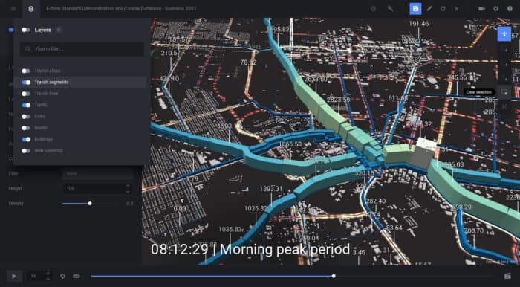Screen dimensions: 520x287
Task: Click the 1865.58 map label
Action: (290, 144)
